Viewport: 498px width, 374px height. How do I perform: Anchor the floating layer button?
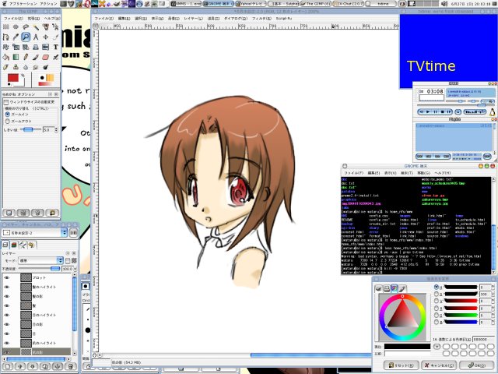tap(58, 367)
